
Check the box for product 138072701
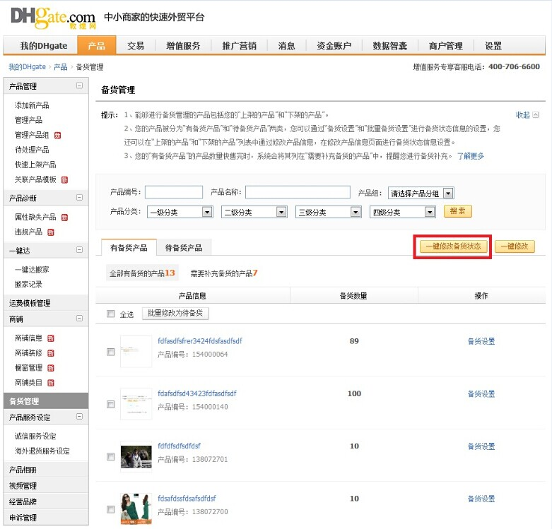click(110, 457)
